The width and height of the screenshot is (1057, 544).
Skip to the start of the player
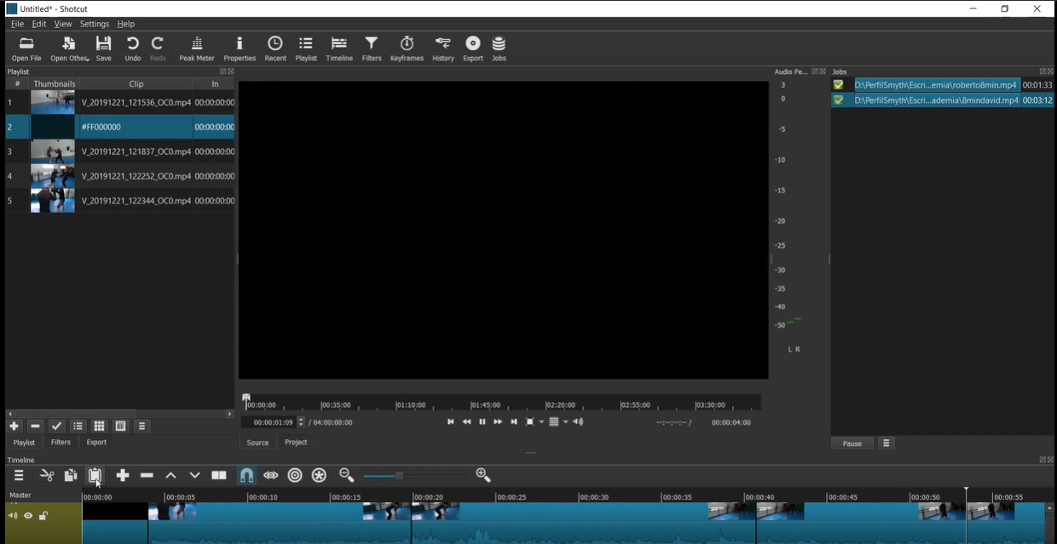click(x=451, y=422)
